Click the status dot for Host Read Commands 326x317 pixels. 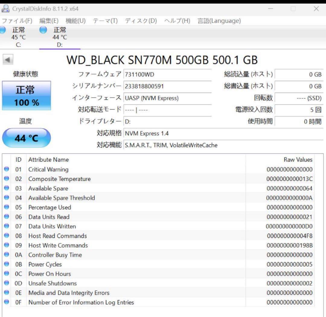point(7,235)
